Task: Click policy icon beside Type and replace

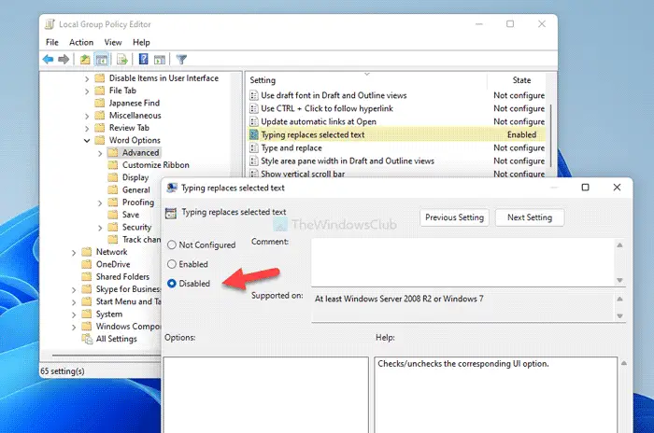Action: [253, 148]
